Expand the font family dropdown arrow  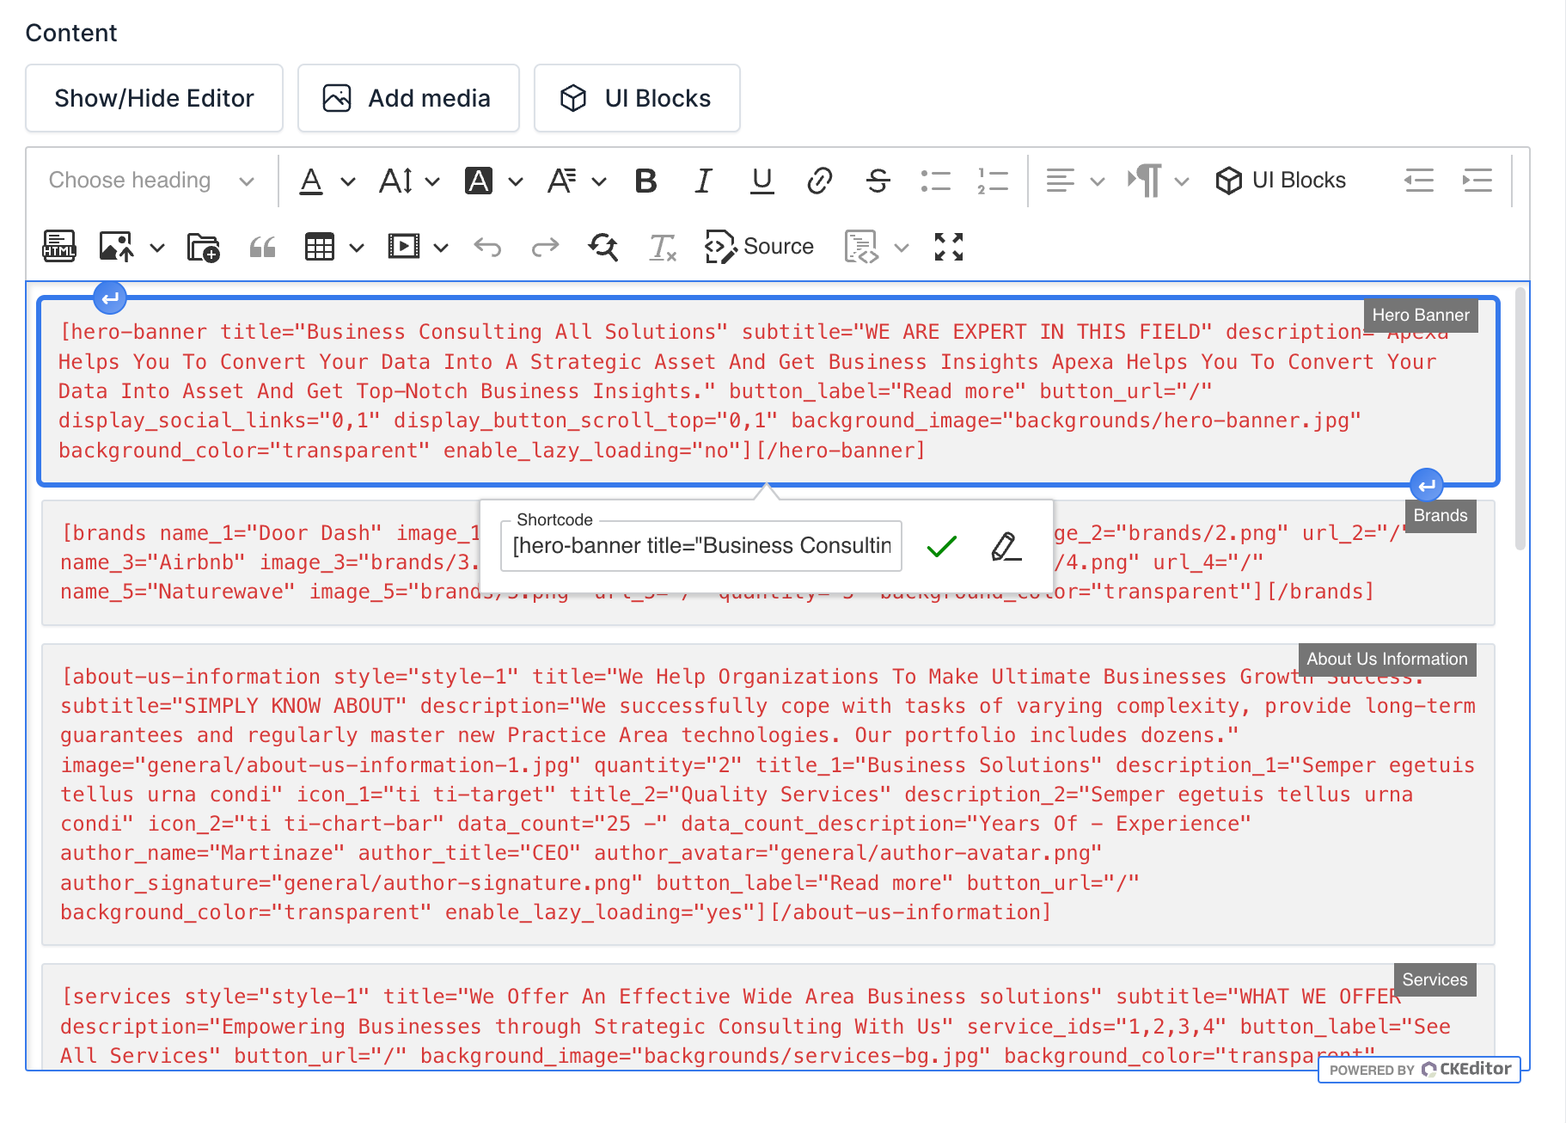pyautogui.click(x=599, y=181)
